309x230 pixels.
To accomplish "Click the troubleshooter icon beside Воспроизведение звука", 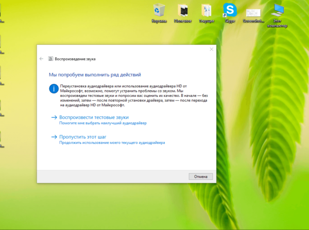I will click(50, 59).
